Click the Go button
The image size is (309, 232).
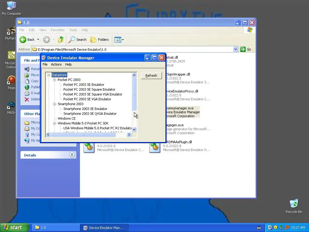[246, 49]
